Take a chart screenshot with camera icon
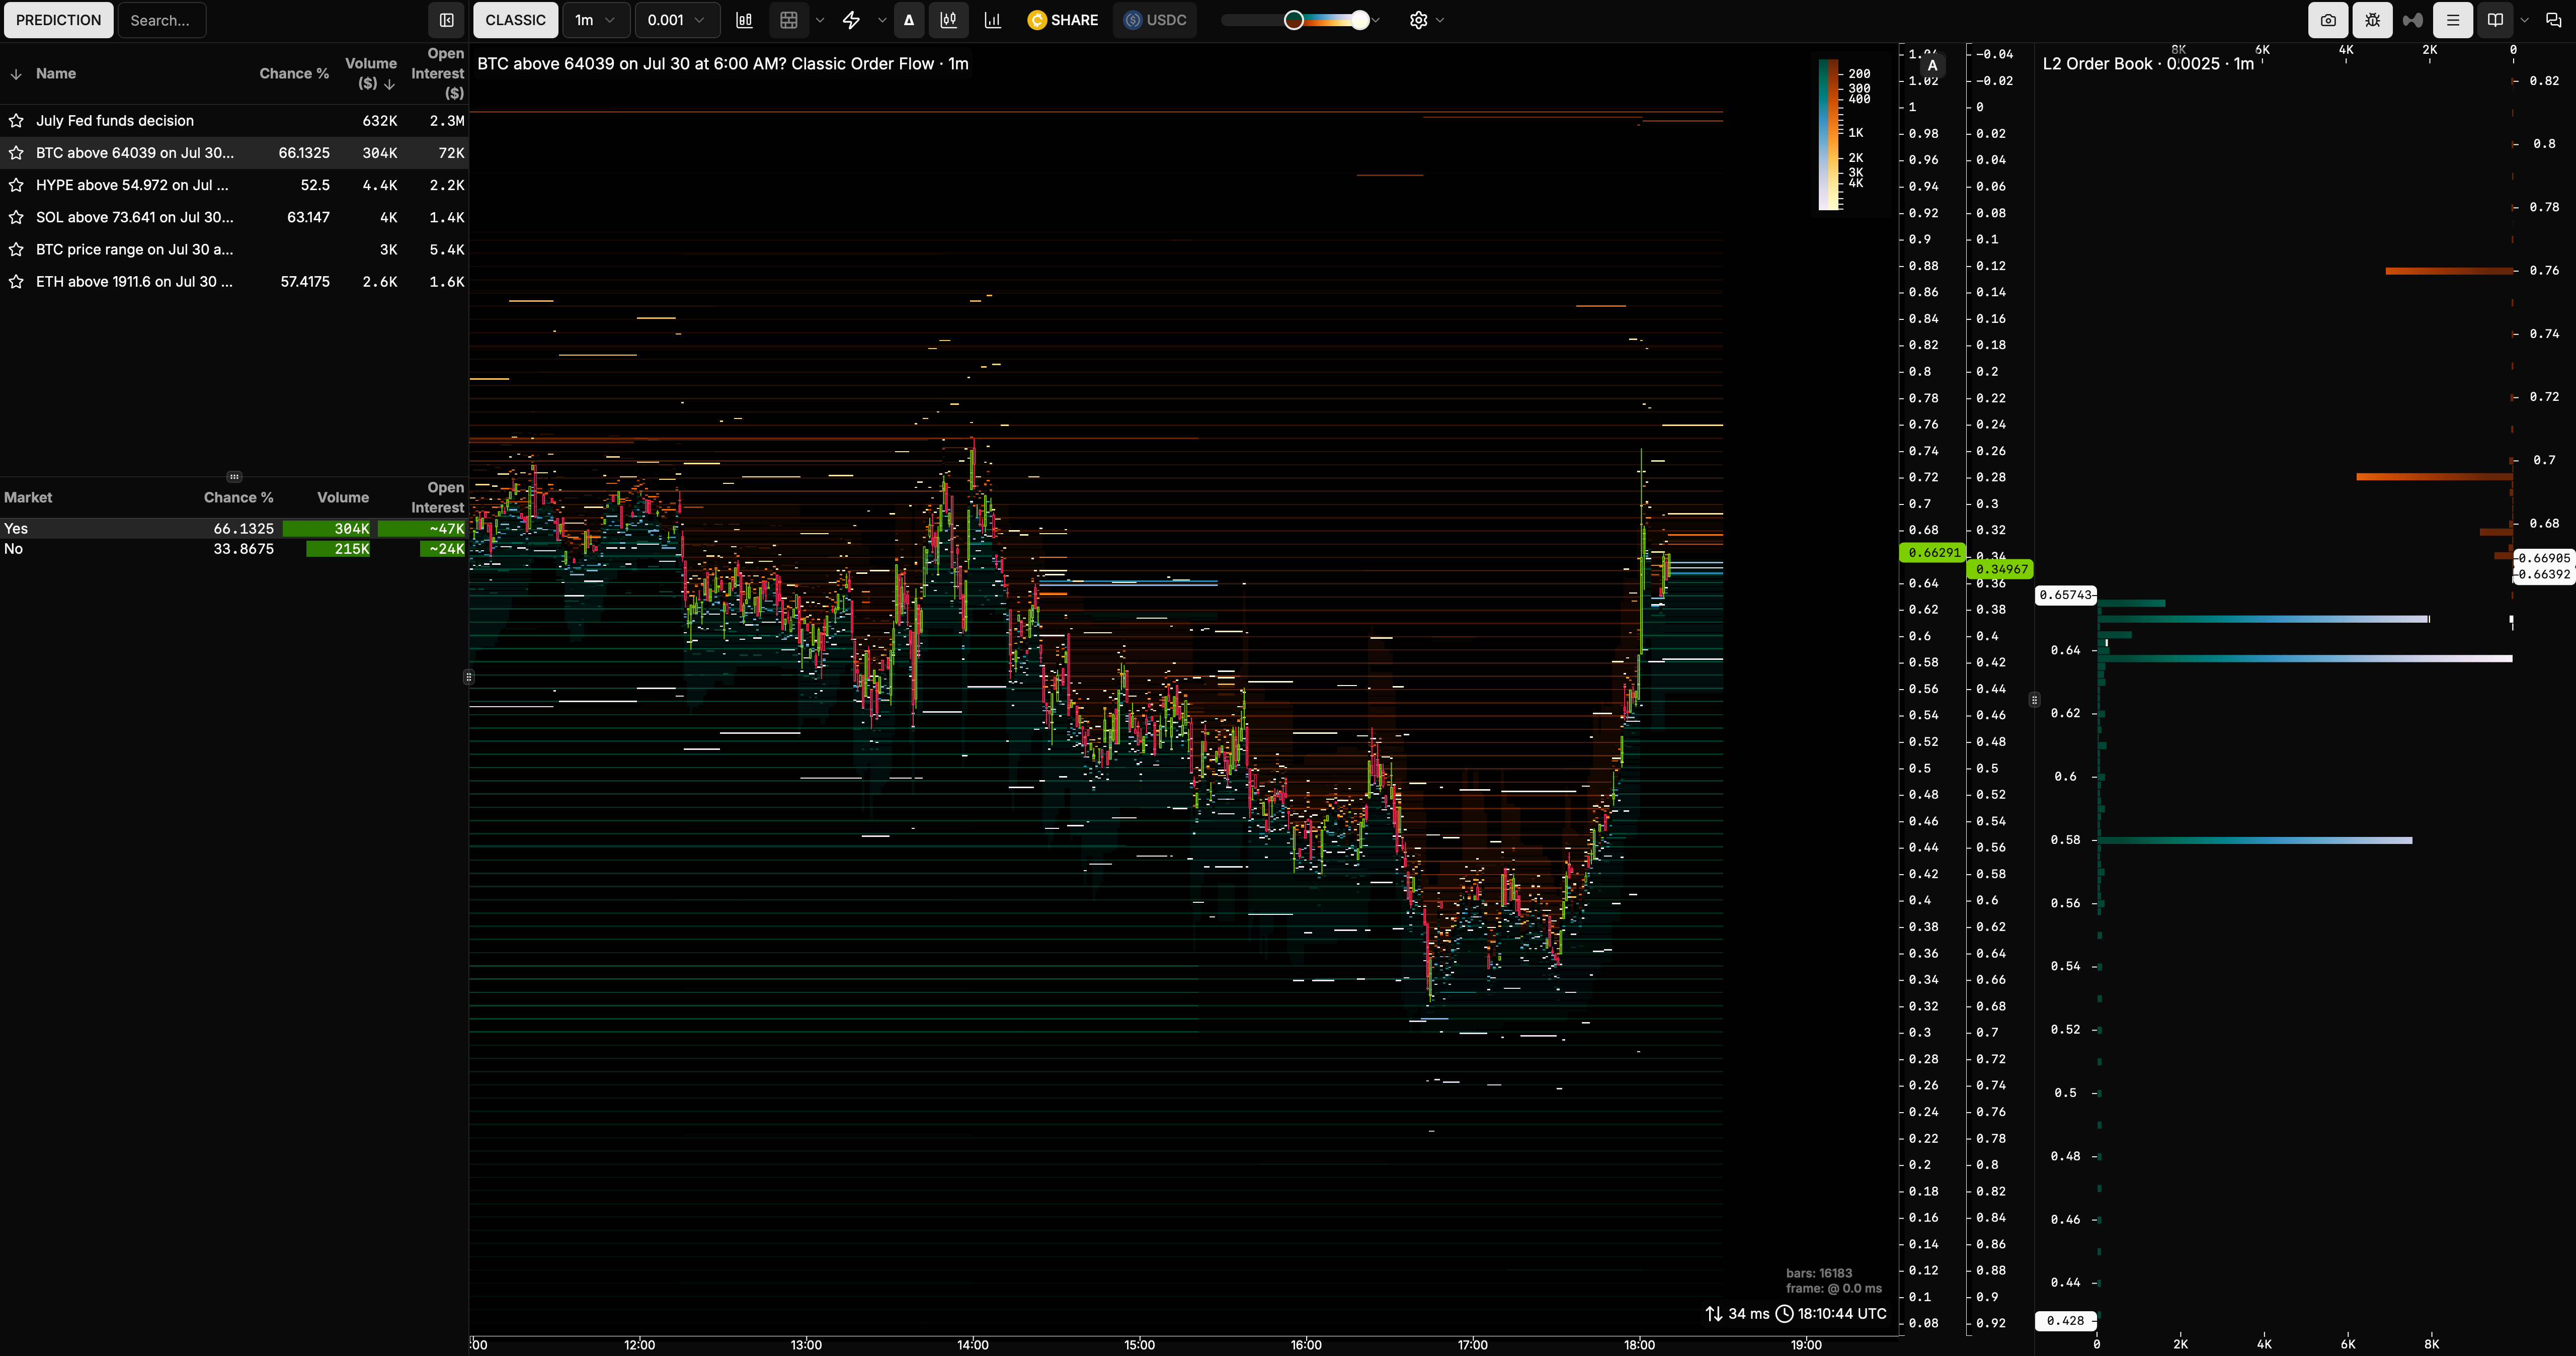Screen dimensions: 2576x1356 pos(2328,20)
